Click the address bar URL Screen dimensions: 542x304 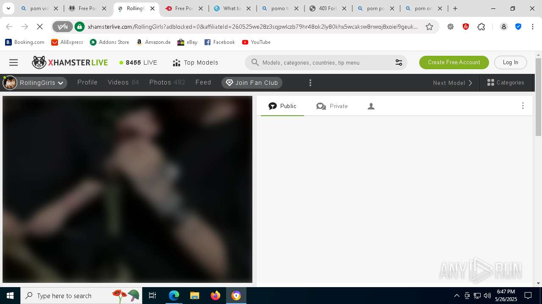point(252,27)
